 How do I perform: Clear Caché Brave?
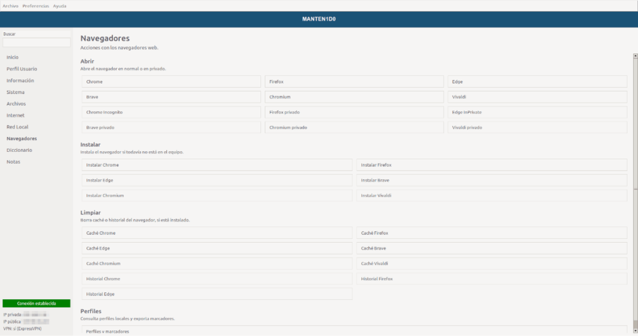492,248
